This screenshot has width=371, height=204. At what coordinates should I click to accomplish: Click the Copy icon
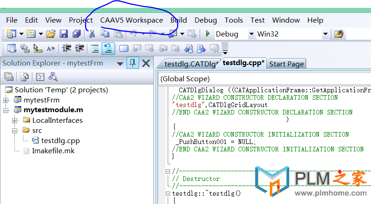pos(105,34)
